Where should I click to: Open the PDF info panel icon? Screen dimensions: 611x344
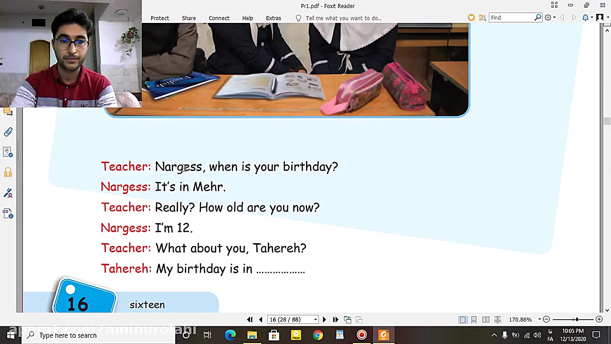coord(8,213)
